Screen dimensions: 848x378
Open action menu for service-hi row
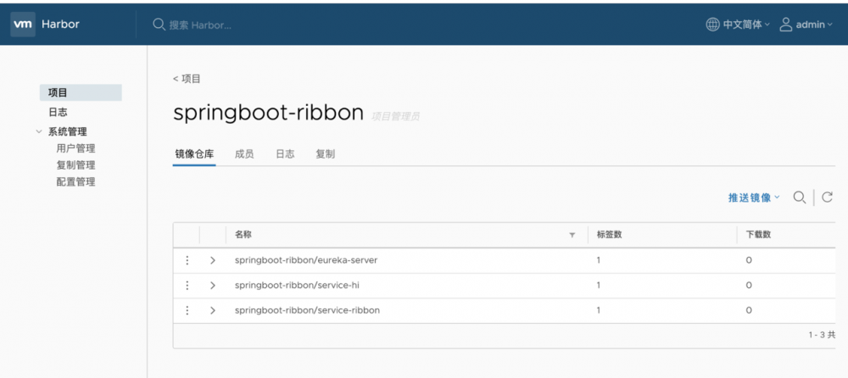(x=187, y=286)
